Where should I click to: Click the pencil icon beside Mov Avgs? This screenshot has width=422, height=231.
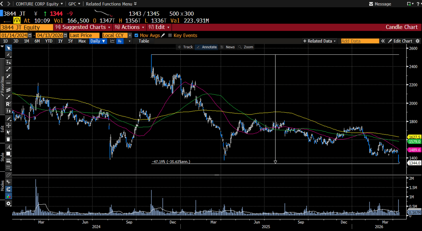163,35
